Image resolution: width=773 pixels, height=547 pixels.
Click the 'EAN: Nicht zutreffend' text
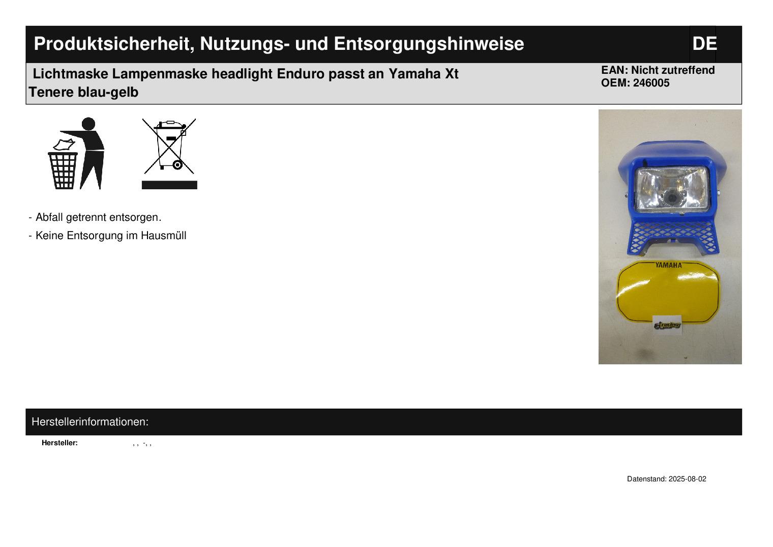point(658,70)
